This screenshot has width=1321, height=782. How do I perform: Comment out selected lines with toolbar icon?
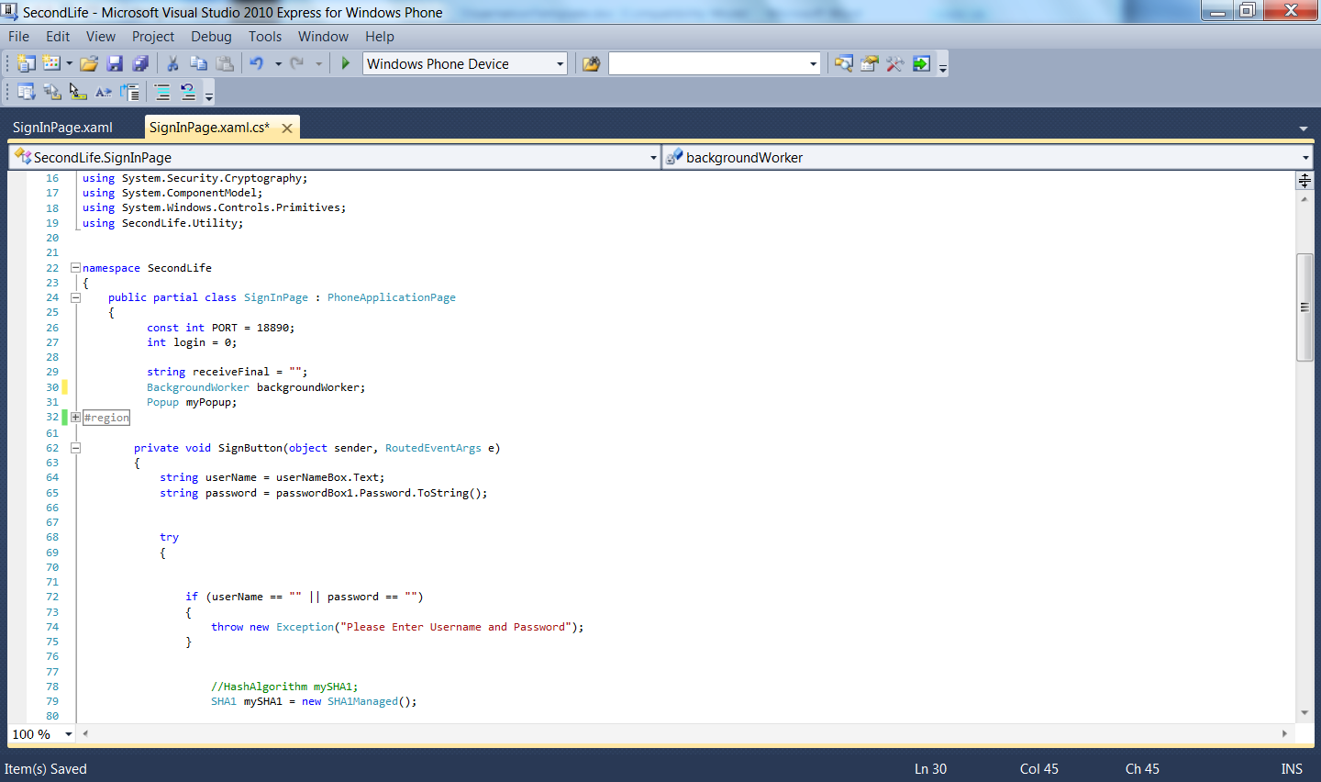point(162,92)
